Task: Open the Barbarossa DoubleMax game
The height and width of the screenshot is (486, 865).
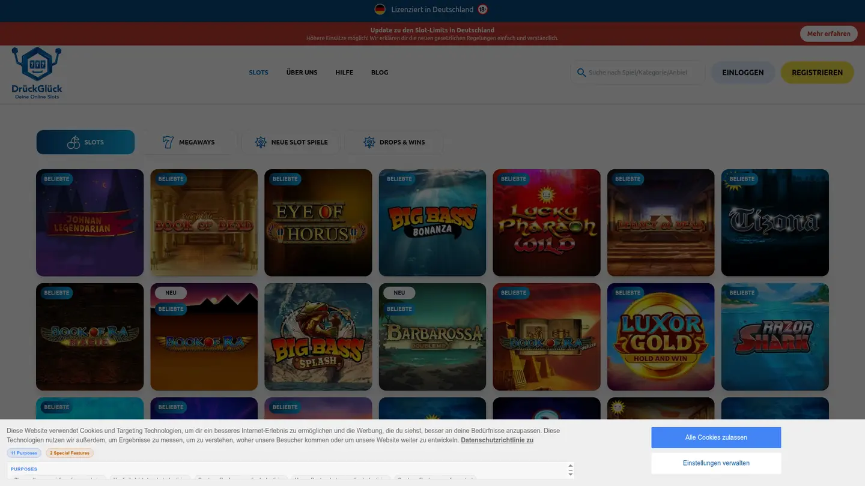Action: coord(432,337)
